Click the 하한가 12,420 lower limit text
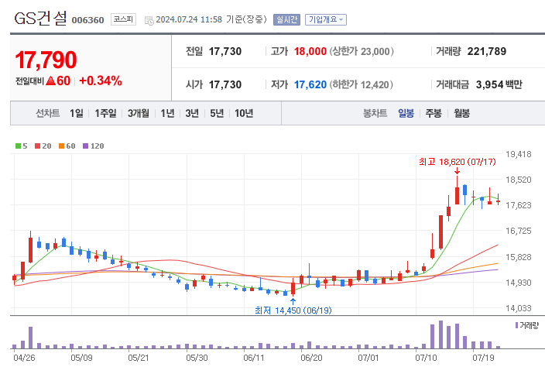 (361, 85)
